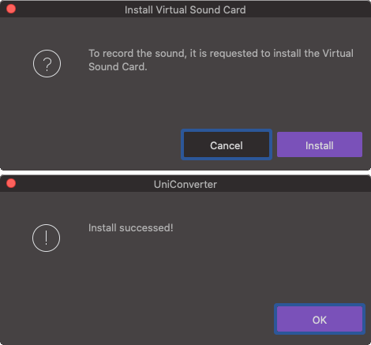Click the "UniConverter" window title text
Viewport: 371px width, 345px height.
(x=185, y=184)
